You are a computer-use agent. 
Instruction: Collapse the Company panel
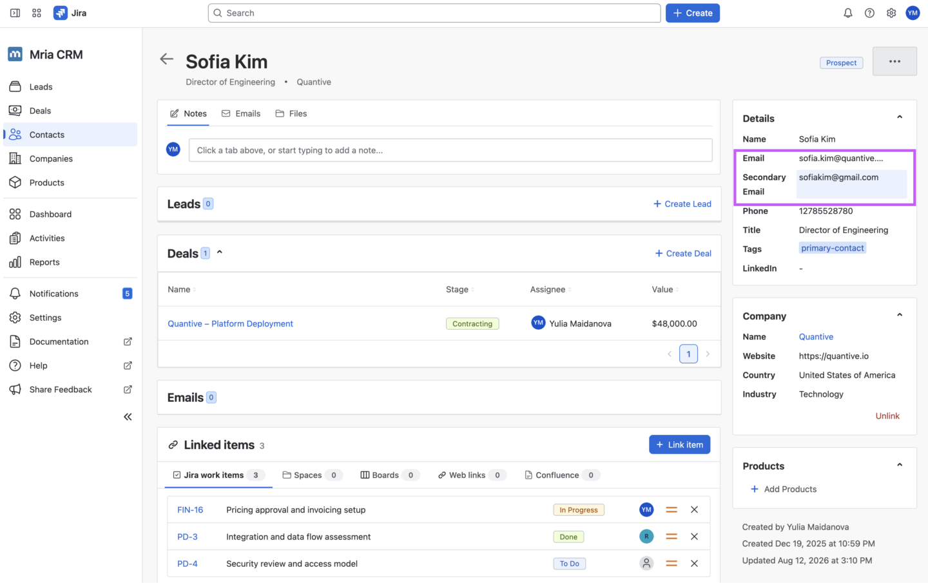[900, 315]
